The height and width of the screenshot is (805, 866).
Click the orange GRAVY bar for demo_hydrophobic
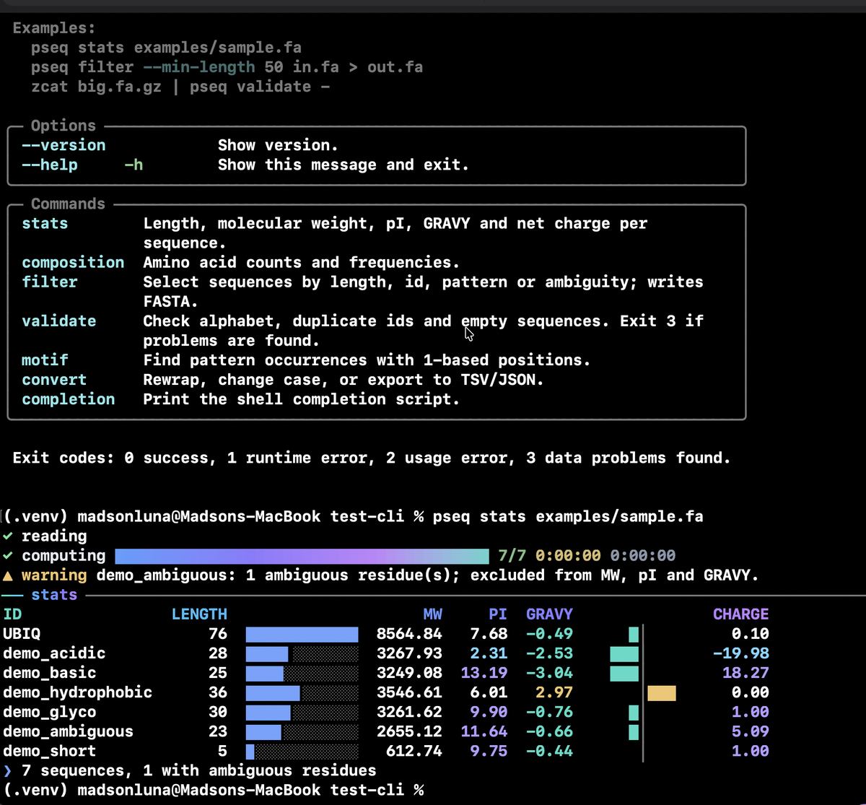[x=662, y=693]
